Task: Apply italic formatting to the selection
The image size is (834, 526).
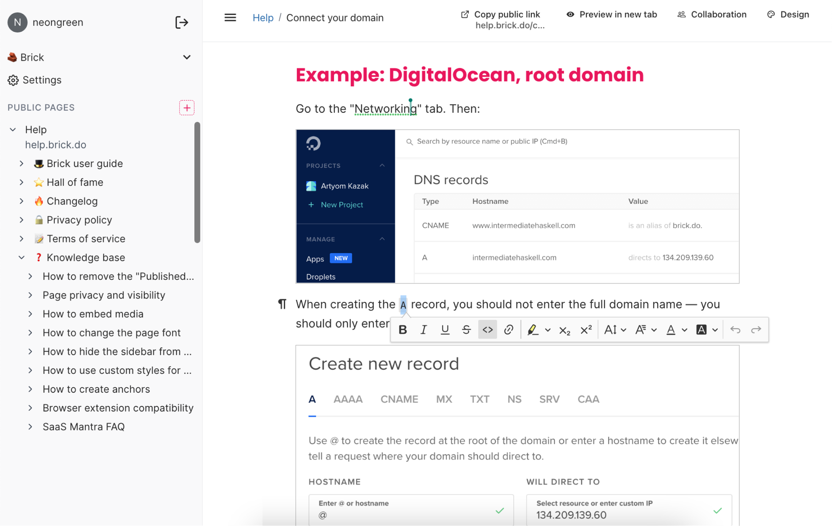Action: 424,330
